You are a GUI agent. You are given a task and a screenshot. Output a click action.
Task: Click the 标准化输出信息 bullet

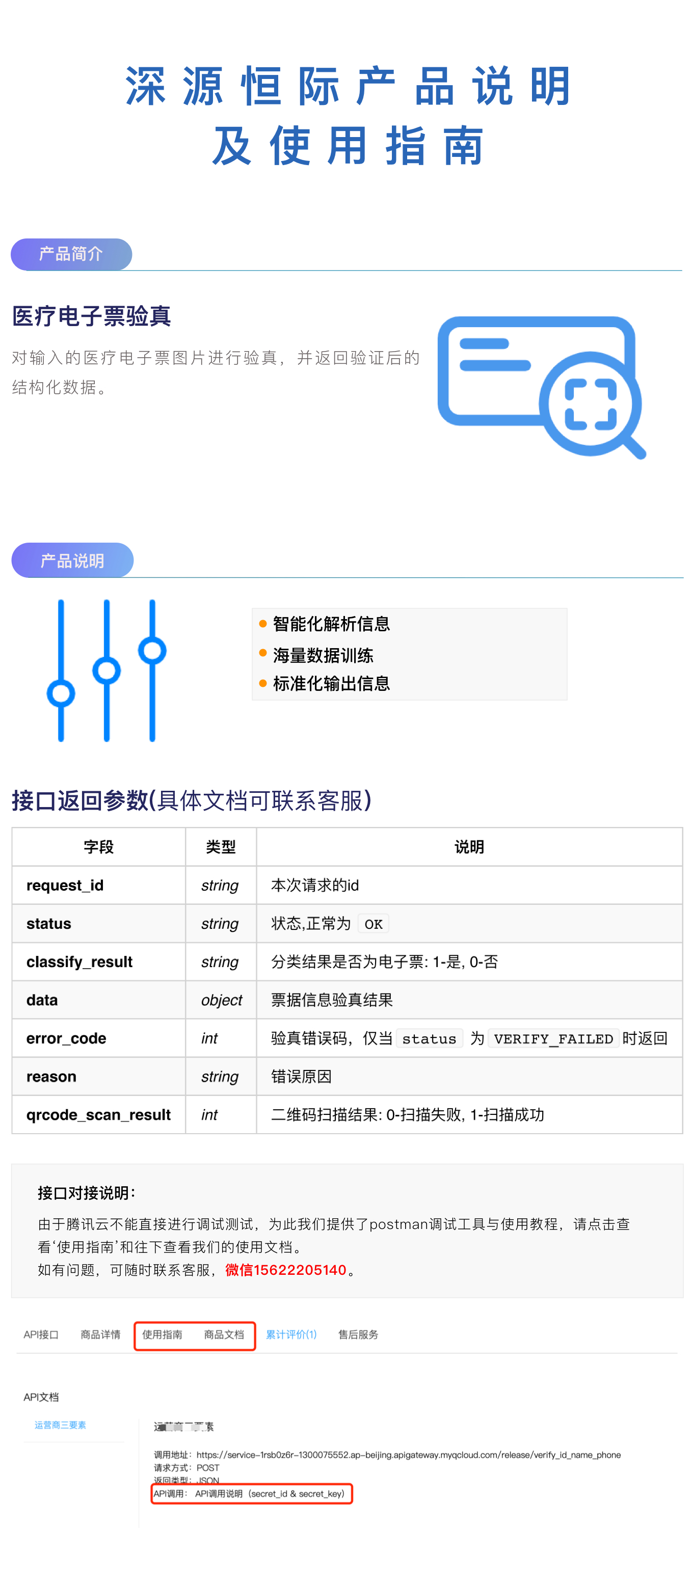[x=331, y=683]
